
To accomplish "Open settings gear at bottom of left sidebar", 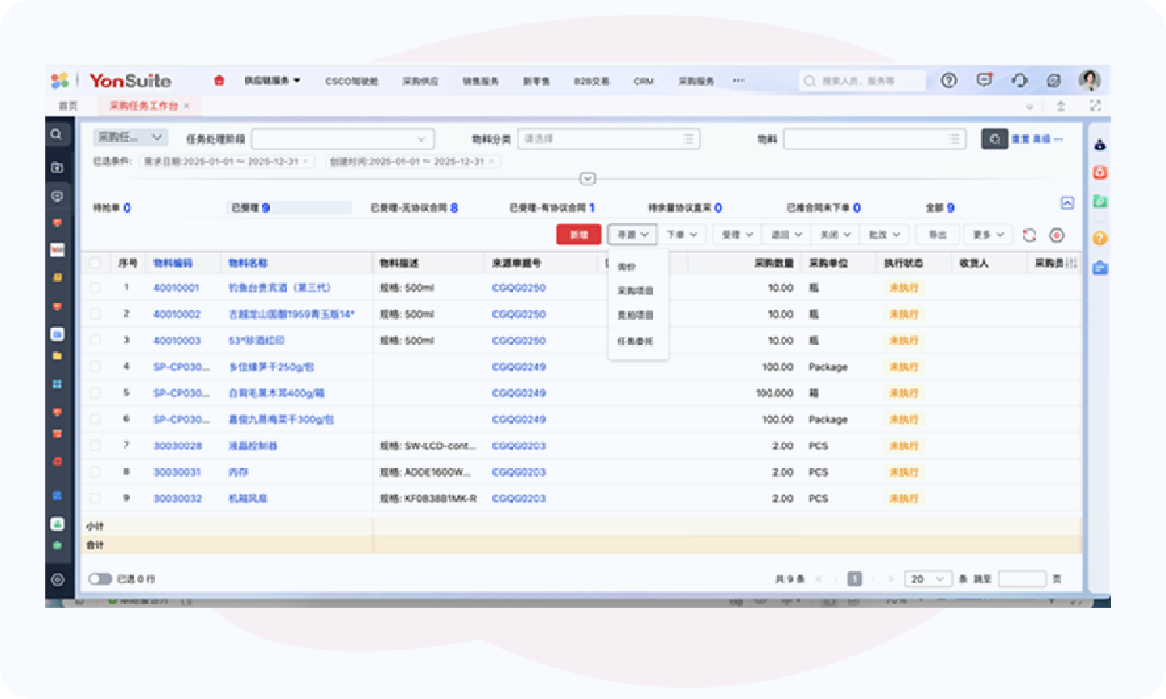I will tap(57, 579).
